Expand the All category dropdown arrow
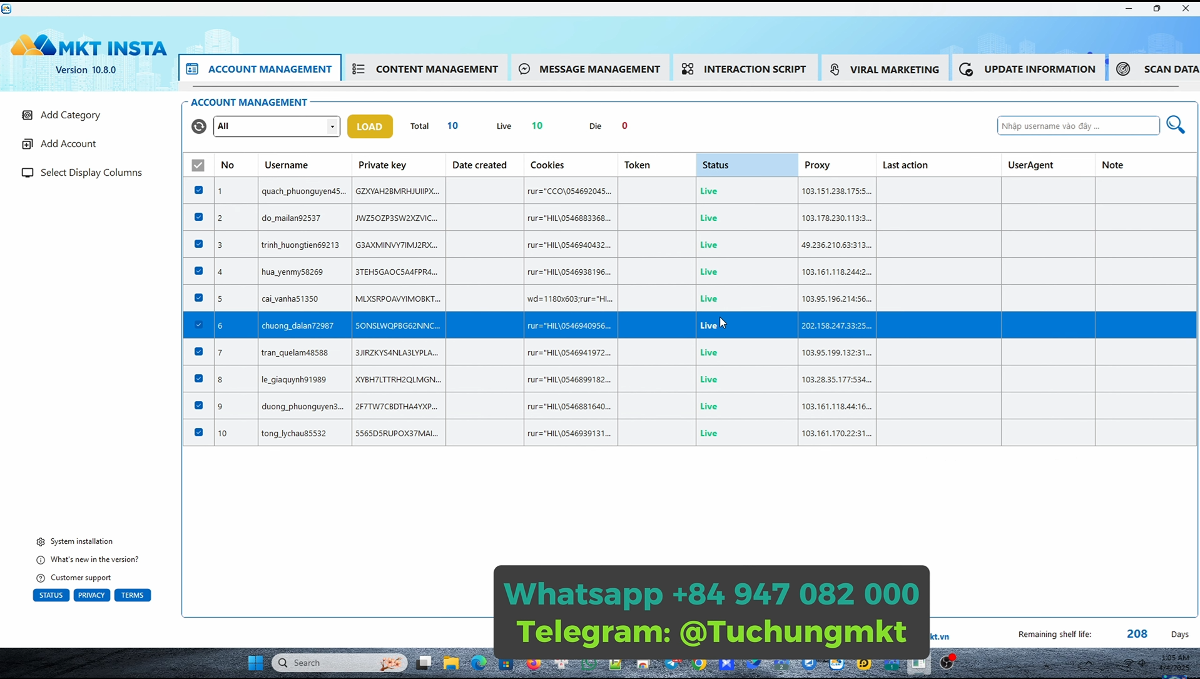This screenshot has width=1200, height=679. coord(332,126)
